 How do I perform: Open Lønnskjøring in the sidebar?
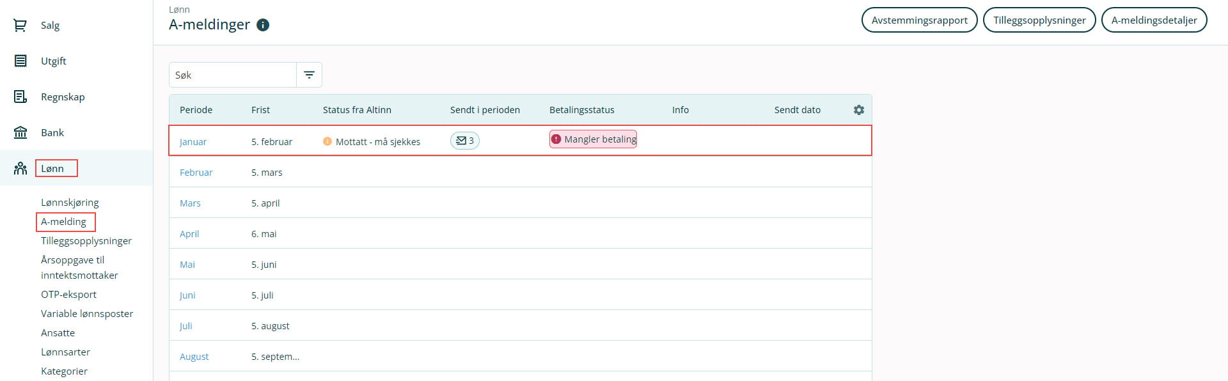[x=70, y=203]
